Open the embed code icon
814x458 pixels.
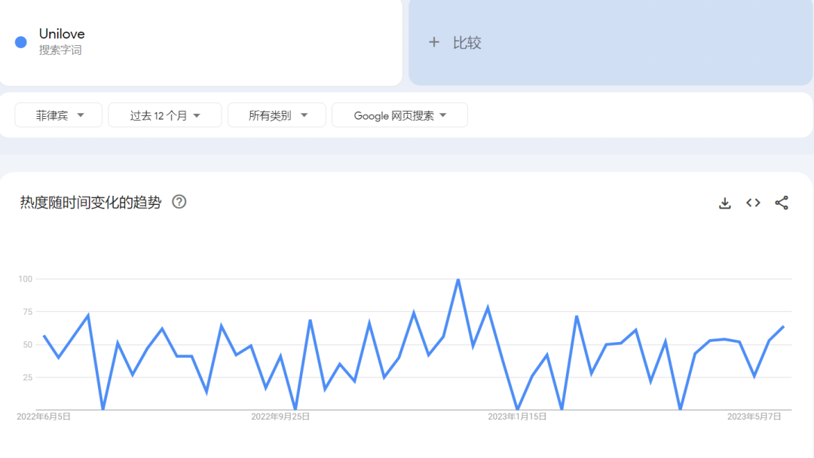coord(753,203)
